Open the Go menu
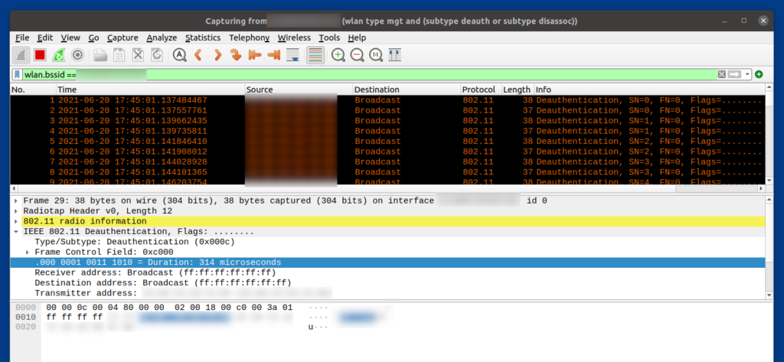This screenshot has width=784, height=362. 93,38
